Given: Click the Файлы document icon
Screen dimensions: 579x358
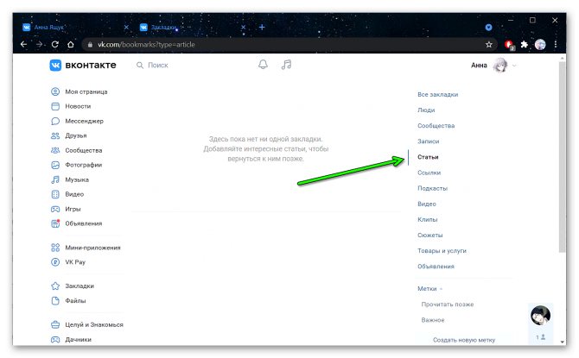Looking at the screenshot, I should tap(55, 301).
